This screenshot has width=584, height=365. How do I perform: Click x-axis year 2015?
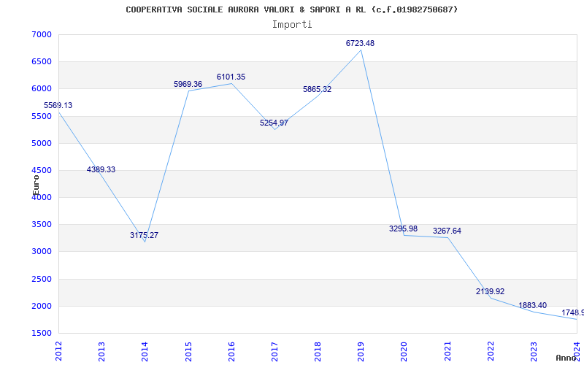tap(188, 351)
